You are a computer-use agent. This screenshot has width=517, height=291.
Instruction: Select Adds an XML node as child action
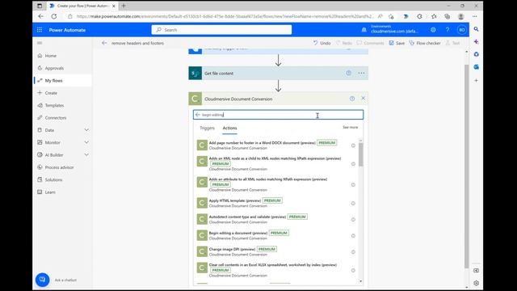click(276, 163)
